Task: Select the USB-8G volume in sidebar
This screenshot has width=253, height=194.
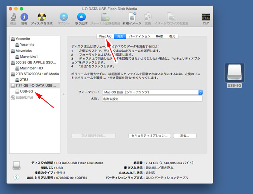Action: tap(34, 91)
